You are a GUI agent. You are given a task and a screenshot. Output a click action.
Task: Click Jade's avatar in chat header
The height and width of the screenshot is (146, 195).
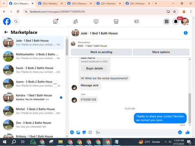(x=75, y=33)
